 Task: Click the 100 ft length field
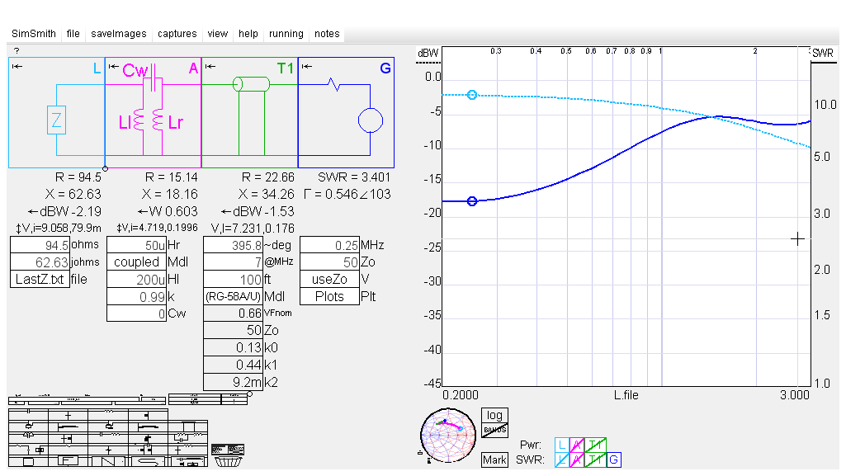coord(233,279)
